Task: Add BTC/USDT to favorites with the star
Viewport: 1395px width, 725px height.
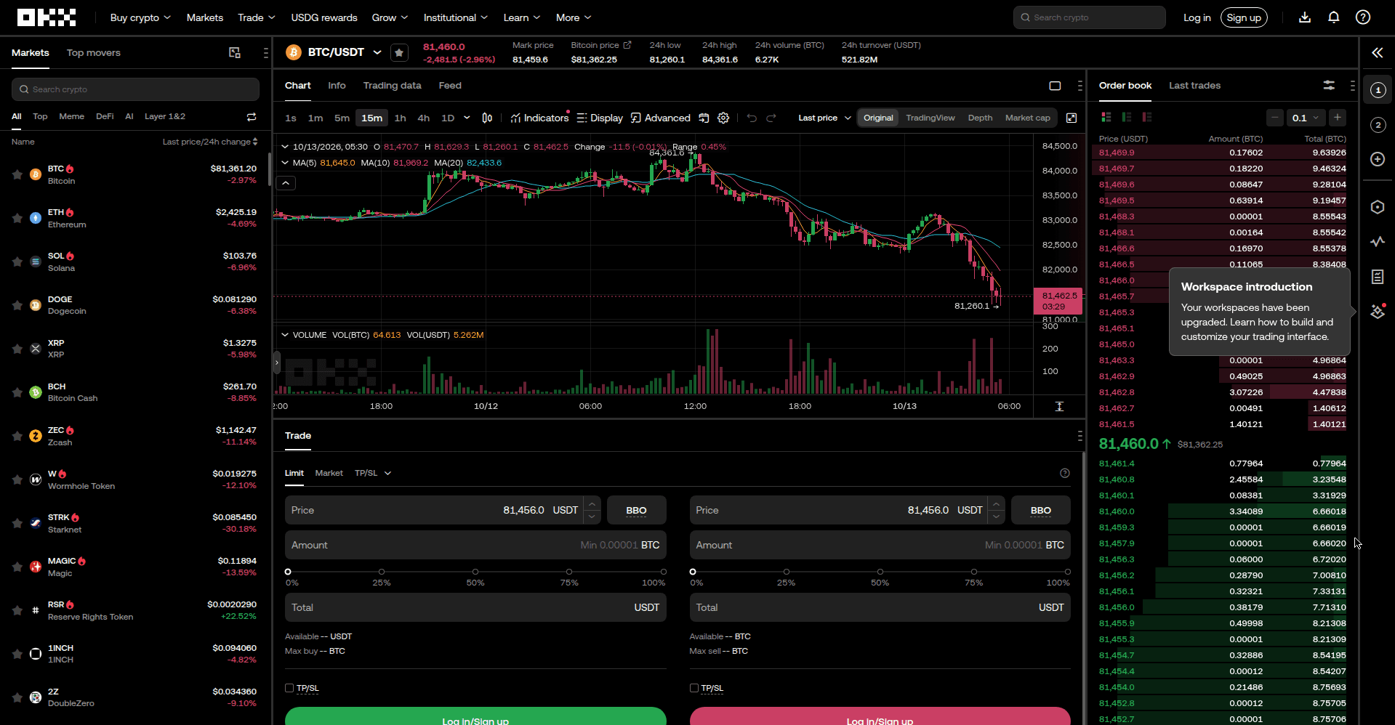Action: (399, 52)
